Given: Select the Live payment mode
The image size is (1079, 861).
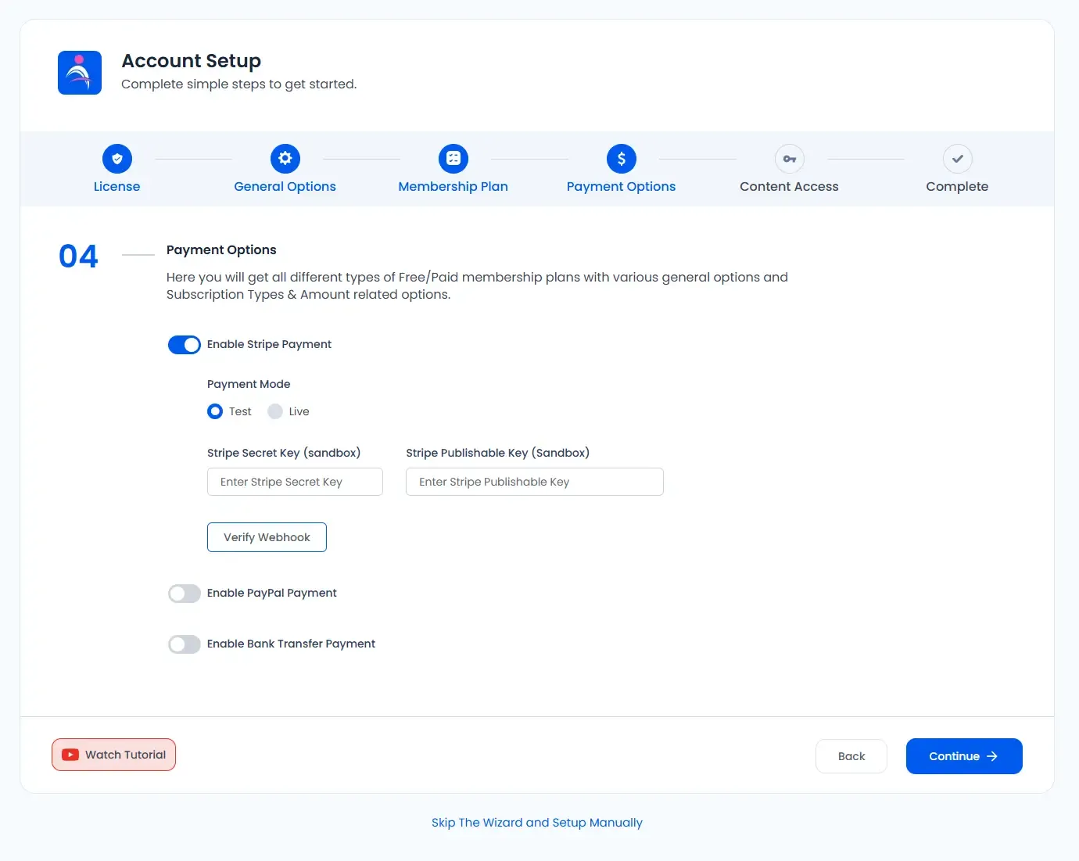Looking at the screenshot, I should (275, 411).
